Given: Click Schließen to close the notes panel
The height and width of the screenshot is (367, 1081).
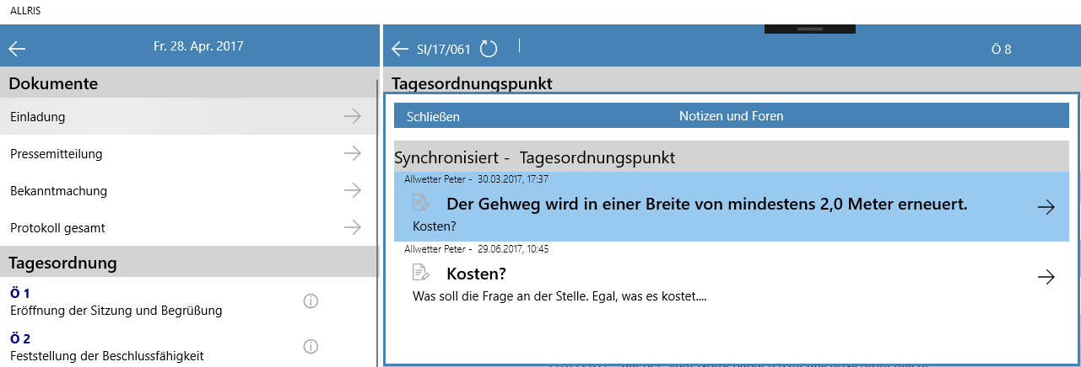Looking at the screenshot, I should [433, 116].
